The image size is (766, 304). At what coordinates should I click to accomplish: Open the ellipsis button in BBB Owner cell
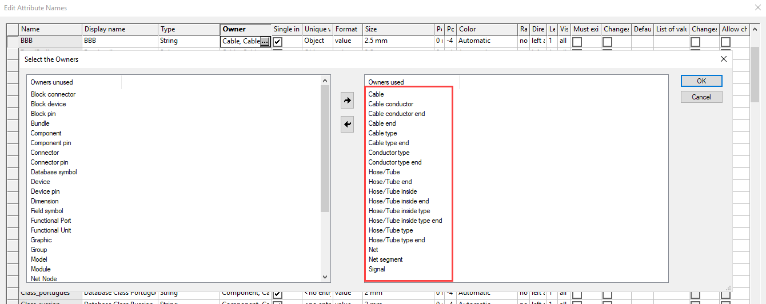coord(264,42)
